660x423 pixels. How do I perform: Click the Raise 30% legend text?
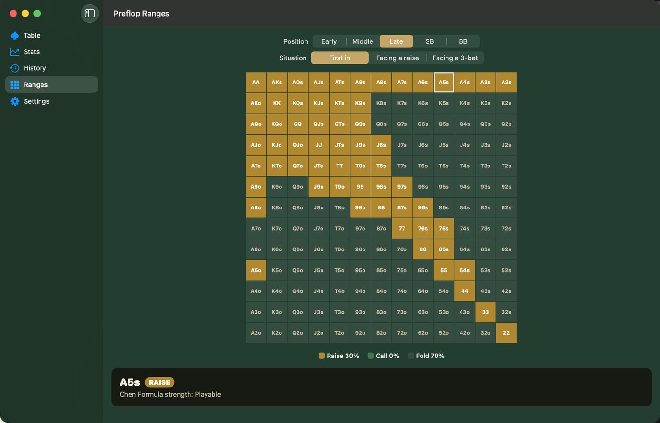tap(343, 356)
